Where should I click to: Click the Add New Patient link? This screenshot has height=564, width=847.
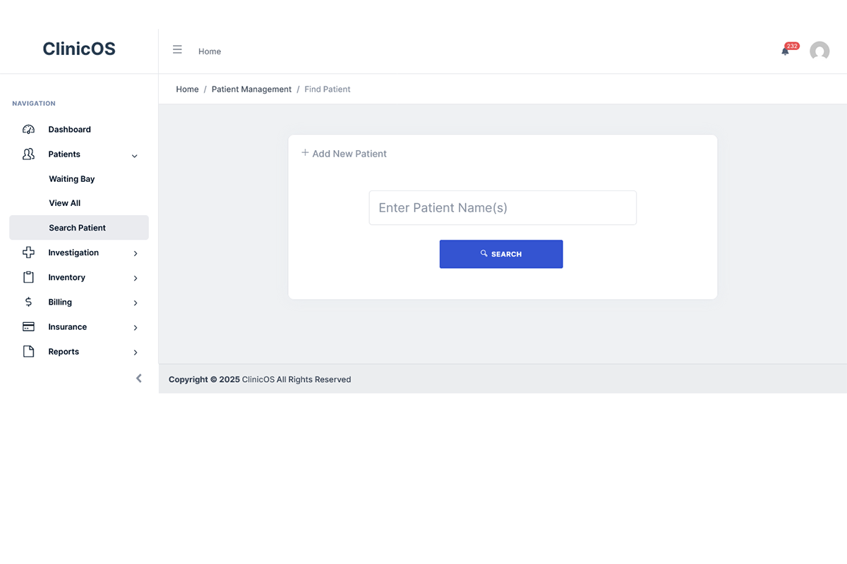pos(344,153)
